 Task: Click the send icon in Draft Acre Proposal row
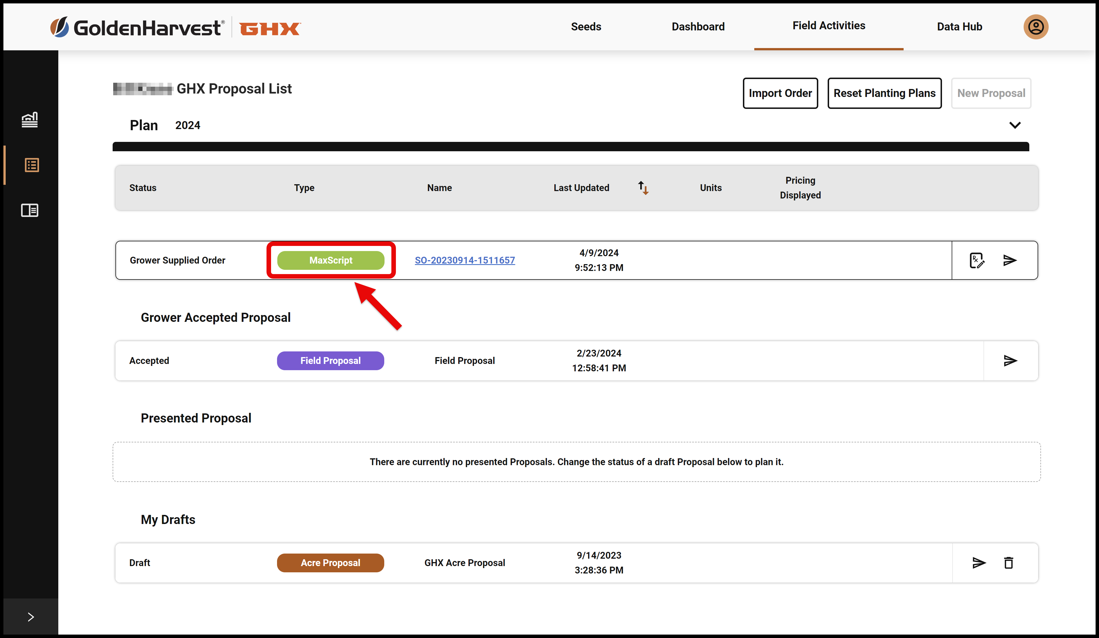click(x=979, y=563)
